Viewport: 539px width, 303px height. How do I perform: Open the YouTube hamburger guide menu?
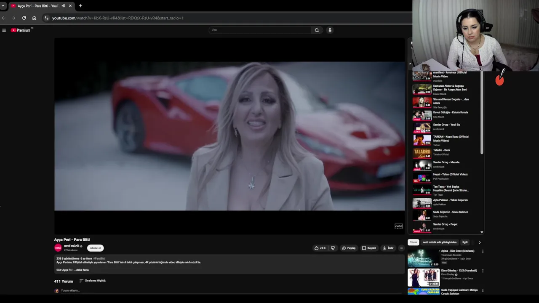pos(4,30)
